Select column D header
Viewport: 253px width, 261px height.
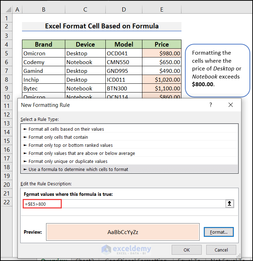point(124,9)
